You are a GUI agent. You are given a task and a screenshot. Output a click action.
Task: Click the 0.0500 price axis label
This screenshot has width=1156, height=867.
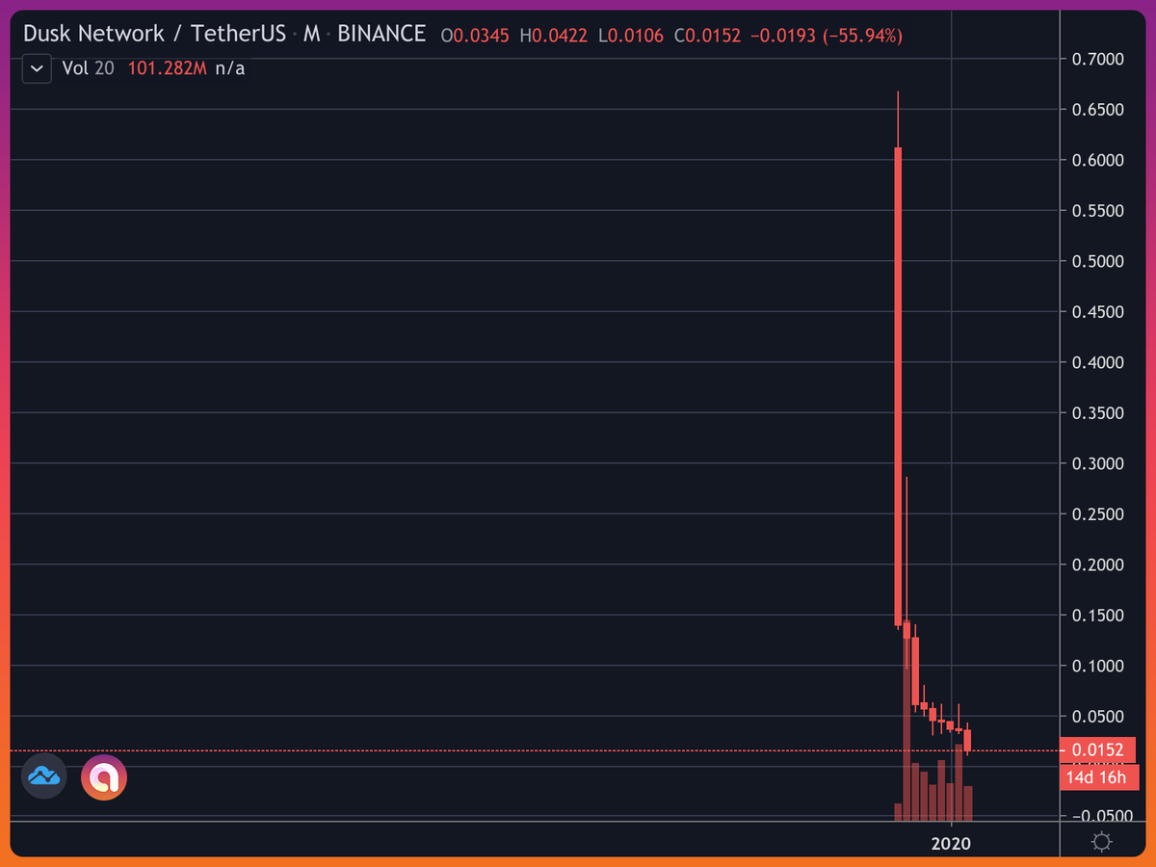pyautogui.click(x=1098, y=716)
